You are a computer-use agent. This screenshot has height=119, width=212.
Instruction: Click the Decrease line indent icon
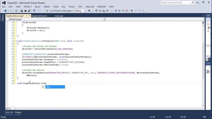pos(116,11)
